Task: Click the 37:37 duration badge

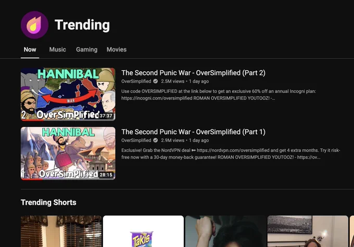Action: [x=106, y=116]
